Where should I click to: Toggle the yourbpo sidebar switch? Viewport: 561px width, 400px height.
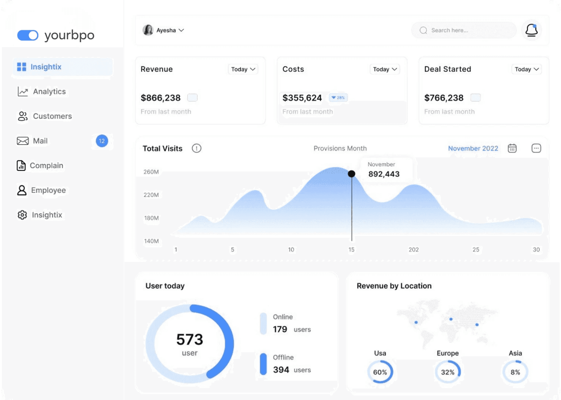28,35
